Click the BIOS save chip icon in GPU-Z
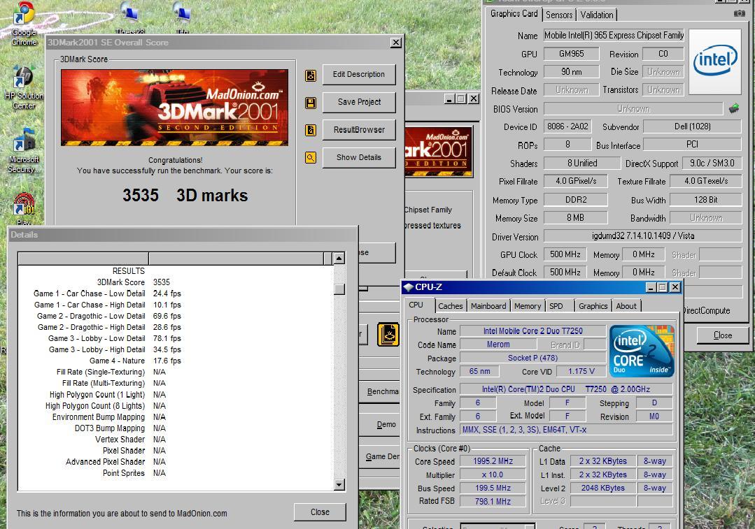The image size is (755, 529). (x=734, y=109)
